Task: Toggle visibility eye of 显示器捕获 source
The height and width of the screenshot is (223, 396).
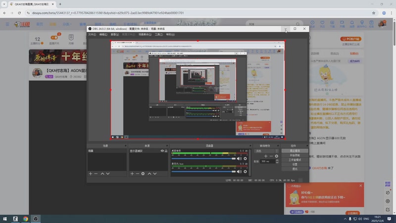Action: point(162,151)
